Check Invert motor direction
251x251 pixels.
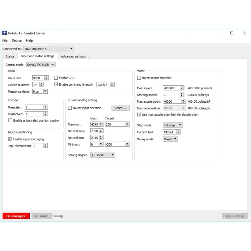click(x=139, y=78)
